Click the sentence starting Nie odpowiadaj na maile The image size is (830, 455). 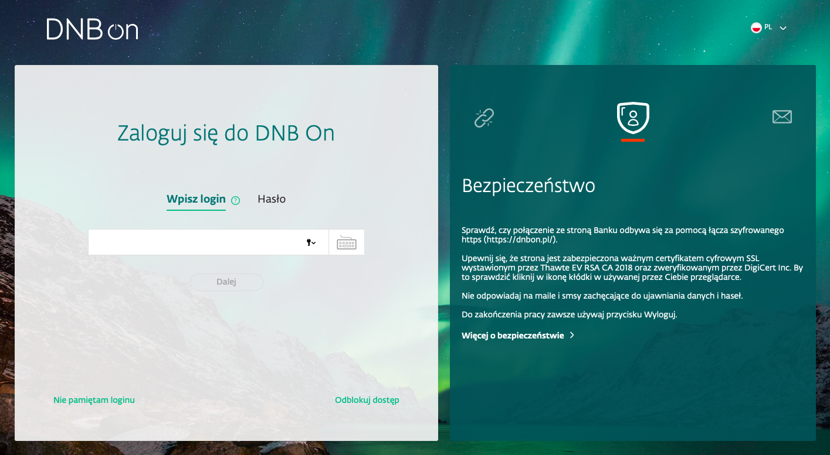[602, 296]
